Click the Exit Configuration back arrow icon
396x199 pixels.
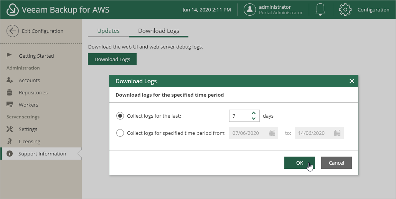click(13, 31)
